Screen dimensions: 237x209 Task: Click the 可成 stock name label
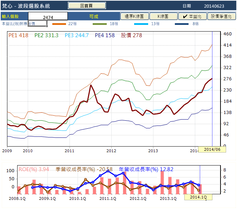[x=93, y=16]
